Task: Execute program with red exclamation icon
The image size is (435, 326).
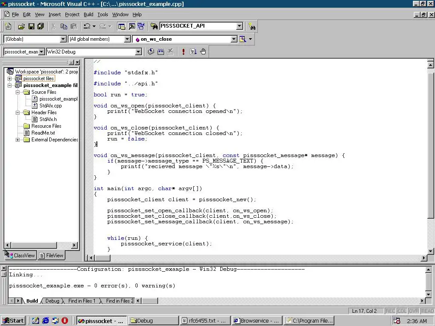Action: click(x=184, y=51)
